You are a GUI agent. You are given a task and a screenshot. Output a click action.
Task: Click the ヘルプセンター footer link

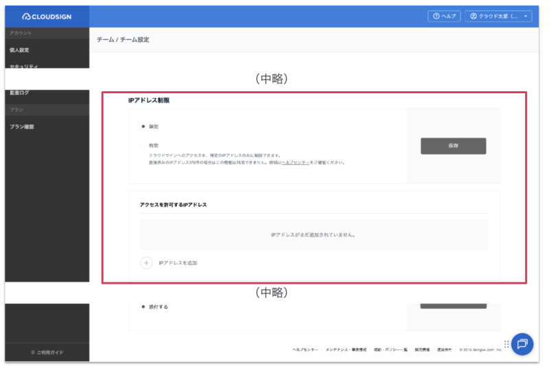pyautogui.click(x=305, y=349)
